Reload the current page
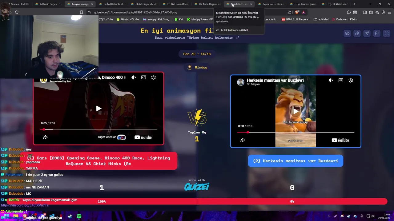 17,12
